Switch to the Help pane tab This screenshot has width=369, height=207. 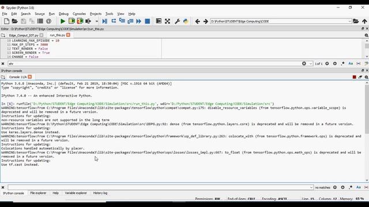[55, 193]
